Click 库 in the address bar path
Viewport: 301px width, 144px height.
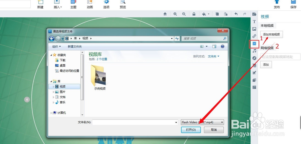(x=76, y=38)
